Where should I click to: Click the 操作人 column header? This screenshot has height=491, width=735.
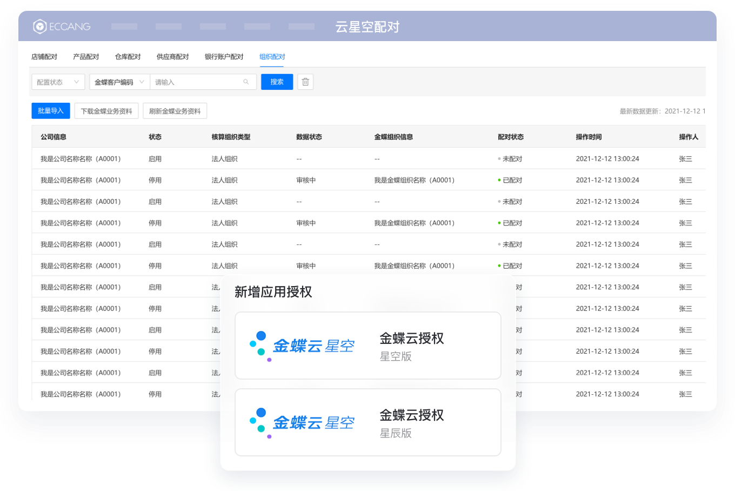coord(689,137)
